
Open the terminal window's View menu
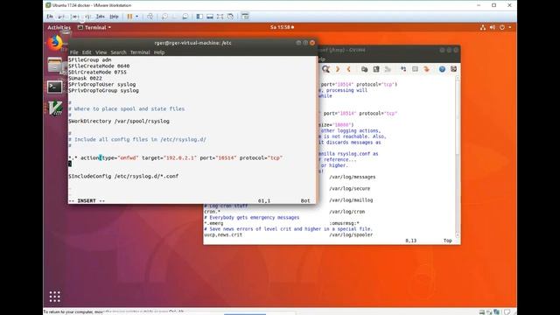101,52
